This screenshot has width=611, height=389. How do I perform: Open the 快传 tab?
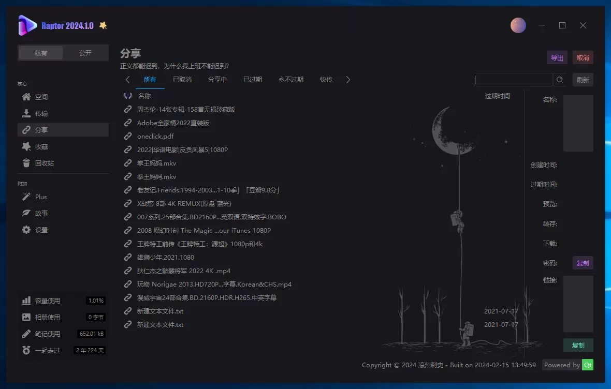coord(326,80)
